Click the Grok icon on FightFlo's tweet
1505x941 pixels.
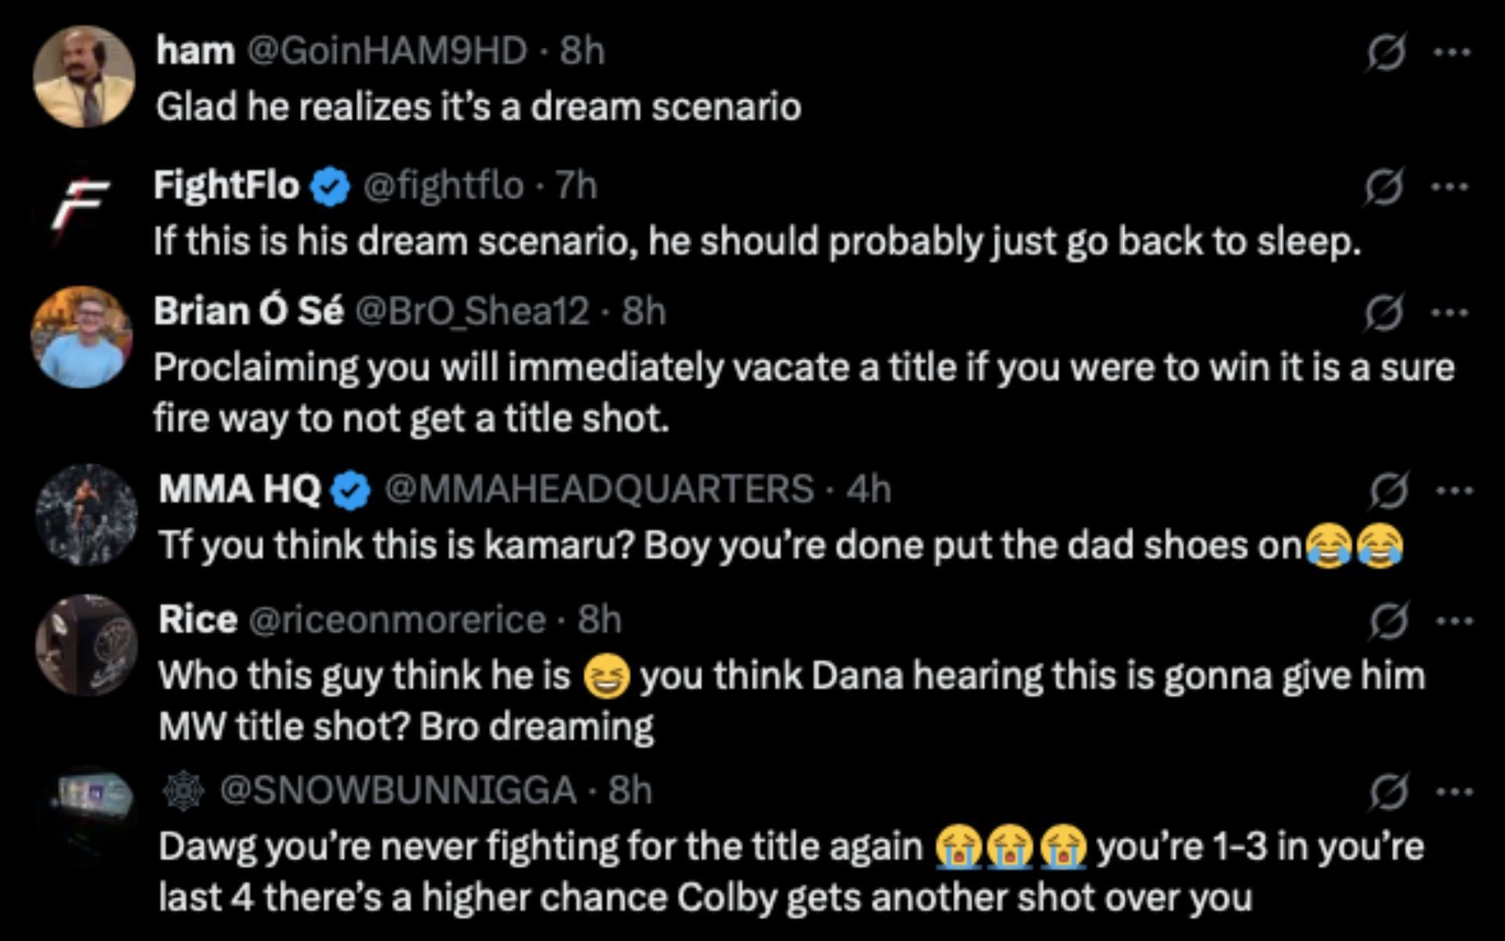1384,187
